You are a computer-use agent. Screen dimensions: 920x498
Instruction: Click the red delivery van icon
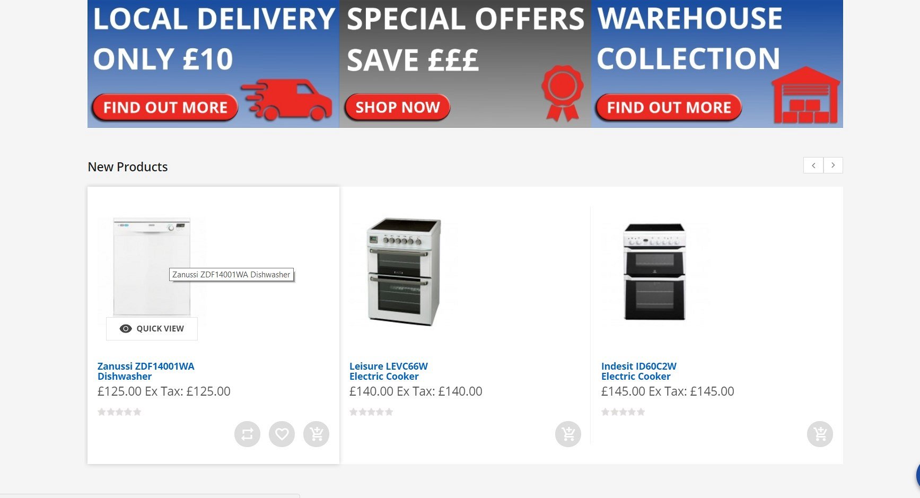point(287,100)
